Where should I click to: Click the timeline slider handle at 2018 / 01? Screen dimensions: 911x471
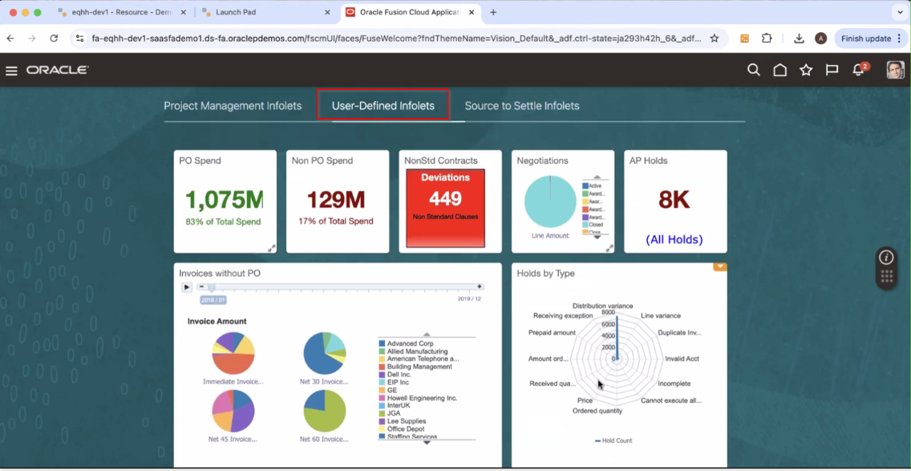point(212,287)
